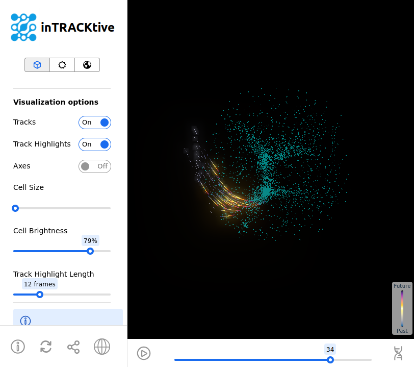Viewport: 414px width, 367px height.
Task: Open the about information icon at bottom
Action: pos(18,347)
